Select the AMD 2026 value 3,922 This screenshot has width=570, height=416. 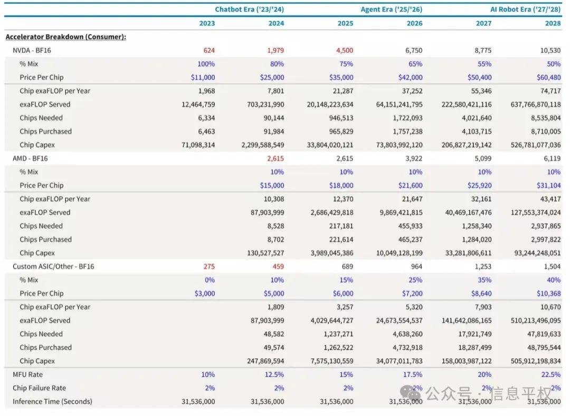point(414,159)
